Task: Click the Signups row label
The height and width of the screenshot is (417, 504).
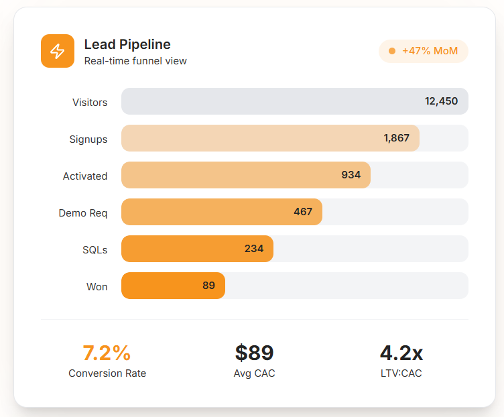Action: (x=88, y=139)
